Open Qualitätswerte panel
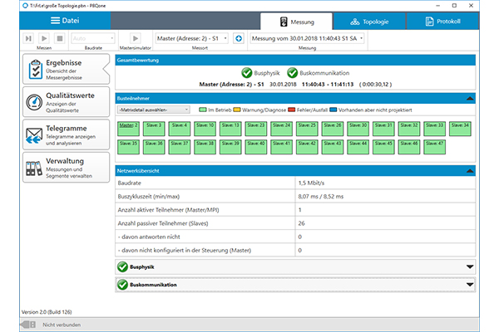 tap(67, 102)
